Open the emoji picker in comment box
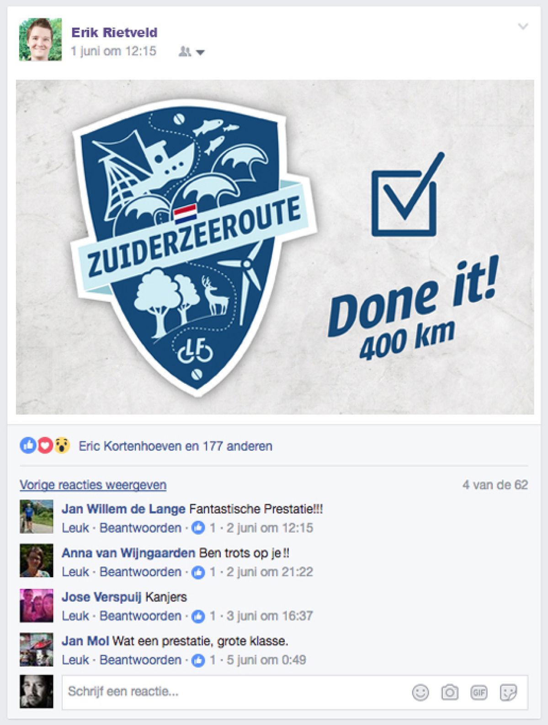548x725 pixels. pyautogui.click(x=420, y=692)
